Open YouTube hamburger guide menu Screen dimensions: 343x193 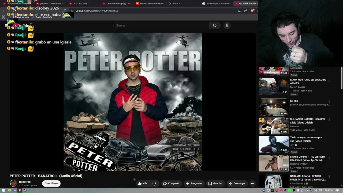[x=6, y=26]
